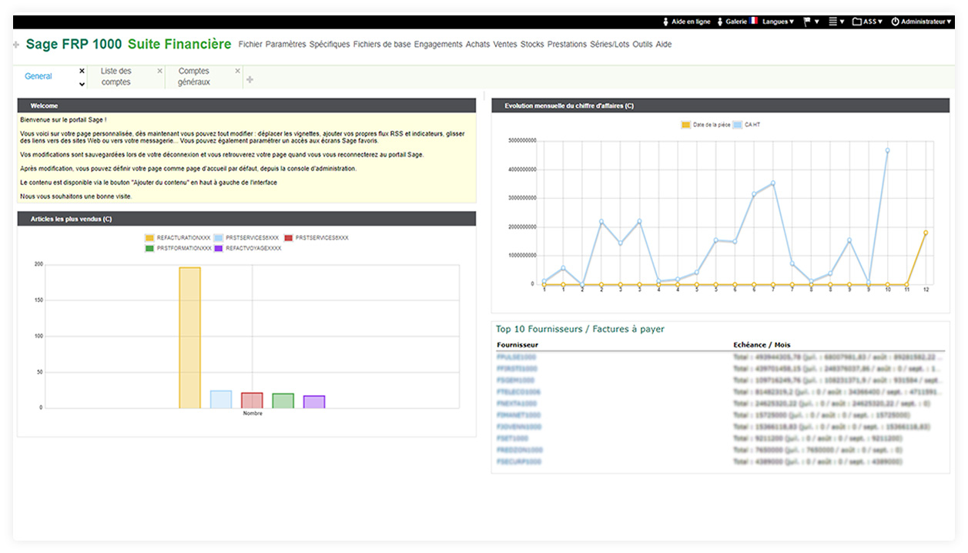This screenshot has width=968, height=553.
Task: Open the Outils menu
Action: (642, 45)
